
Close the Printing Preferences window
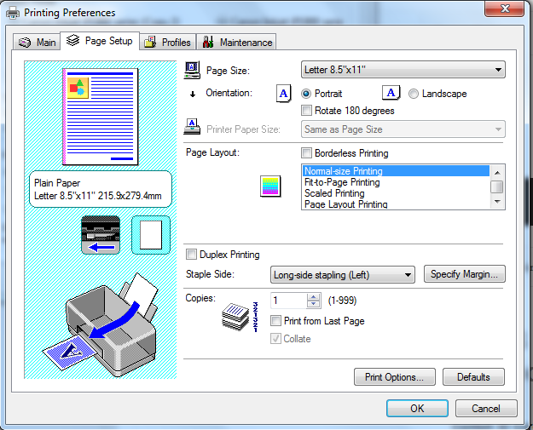tap(505, 9)
